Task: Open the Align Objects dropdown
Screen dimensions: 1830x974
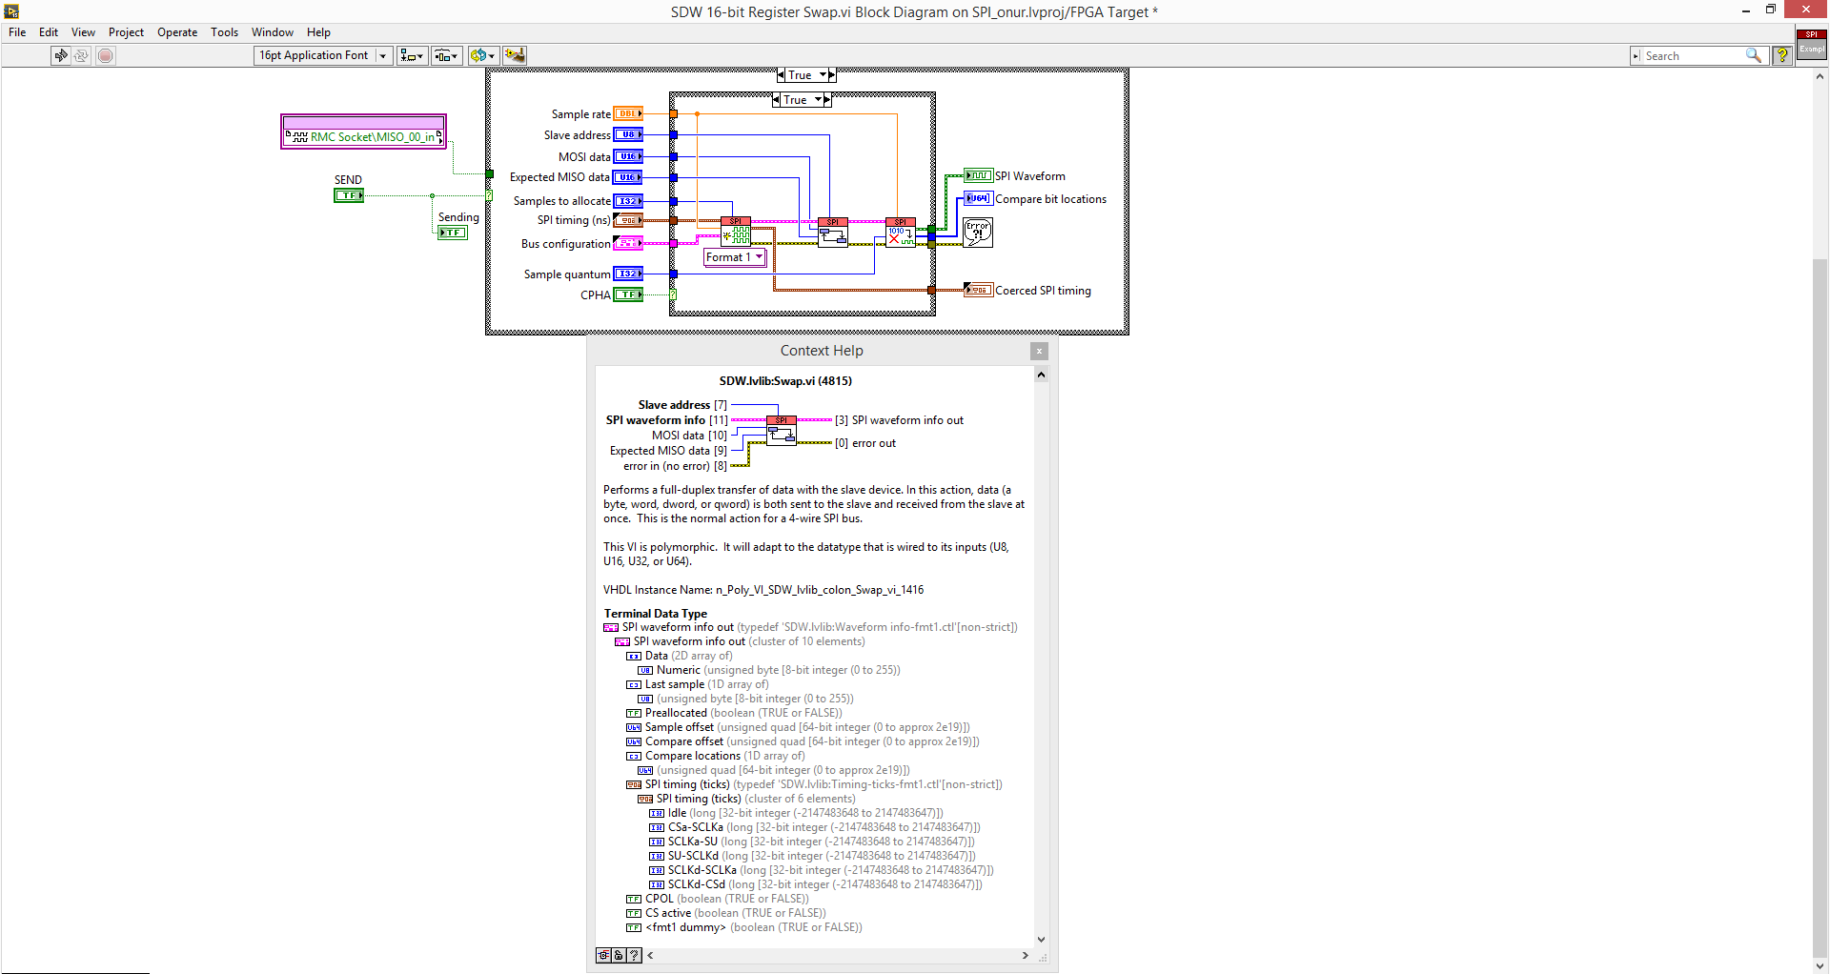Action: coord(412,55)
